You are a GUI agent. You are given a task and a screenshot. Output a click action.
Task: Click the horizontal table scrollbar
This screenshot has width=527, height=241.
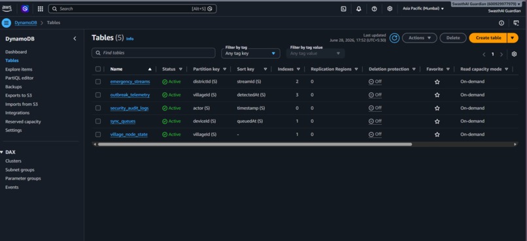click(255, 144)
